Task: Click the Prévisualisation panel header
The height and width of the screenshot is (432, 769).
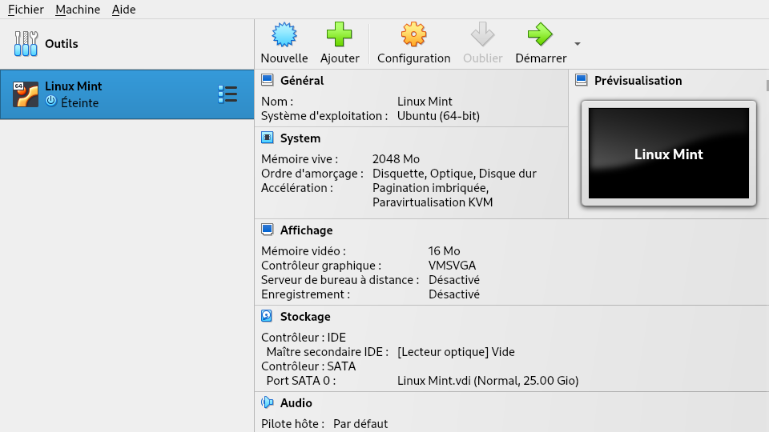Action: pyautogui.click(x=638, y=81)
